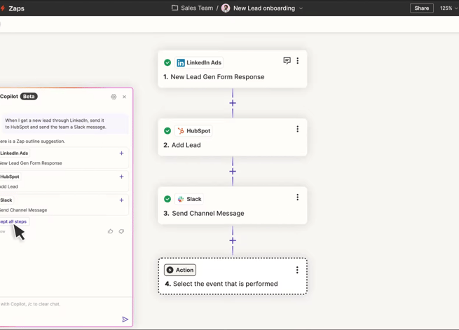Open the Sales Team folder breadcrumb
The height and width of the screenshot is (330, 459).
pyautogui.click(x=197, y=8)
